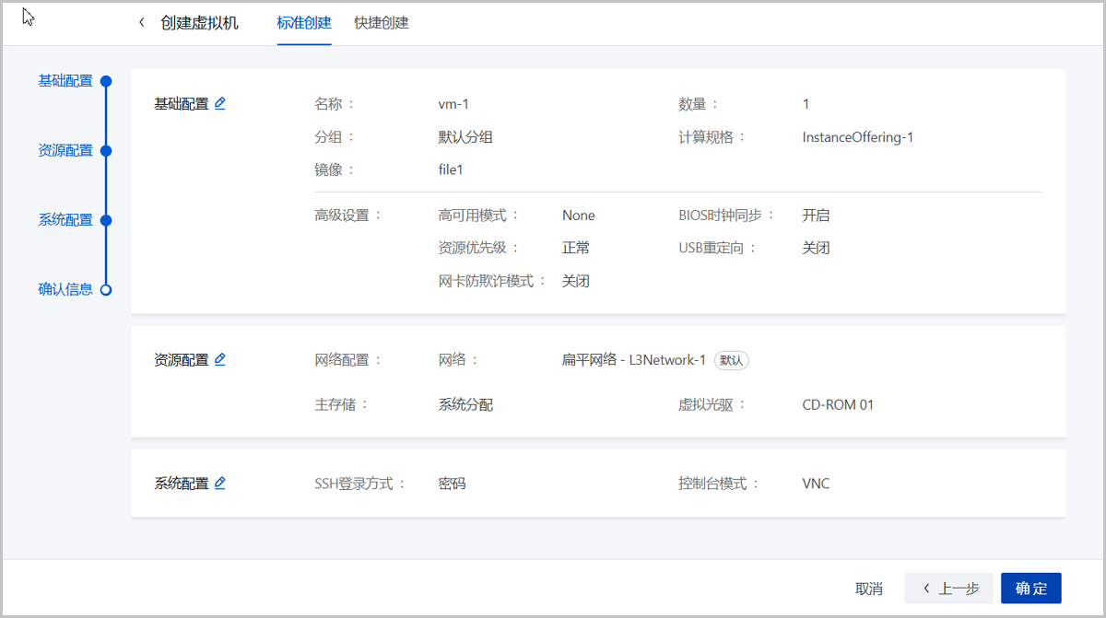The width and height of the screenshot is (1106, 618).
Task: Click the 创建虚拟机 page title
Action: (x=199, y=23)
